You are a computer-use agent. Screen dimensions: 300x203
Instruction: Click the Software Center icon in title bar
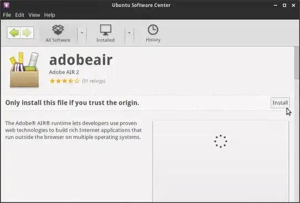(6, 5)
